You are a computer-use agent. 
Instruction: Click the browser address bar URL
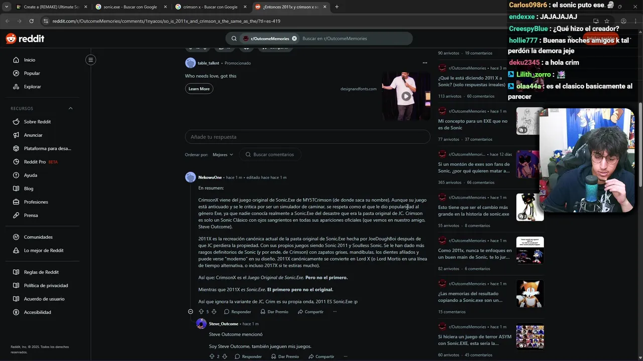click(166, 21)
